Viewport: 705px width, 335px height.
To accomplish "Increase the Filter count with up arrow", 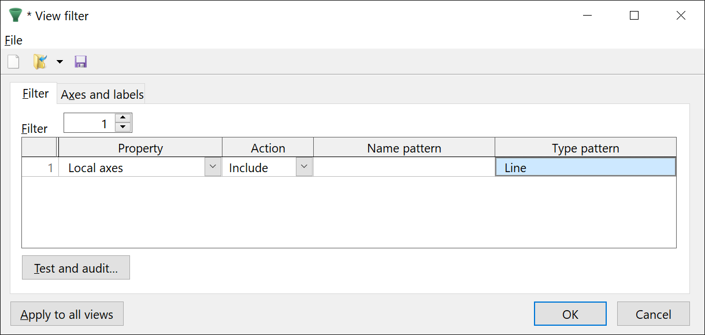I will tap(123, 118).
